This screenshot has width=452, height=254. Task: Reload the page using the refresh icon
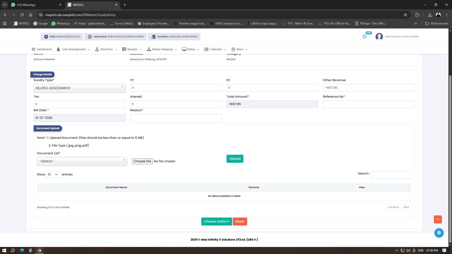(22, 15)
